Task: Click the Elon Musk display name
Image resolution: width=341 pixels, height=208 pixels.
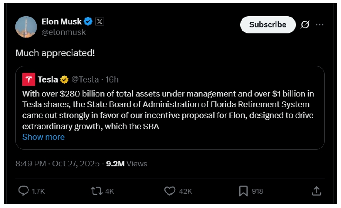Action: (x=61, y=21)
